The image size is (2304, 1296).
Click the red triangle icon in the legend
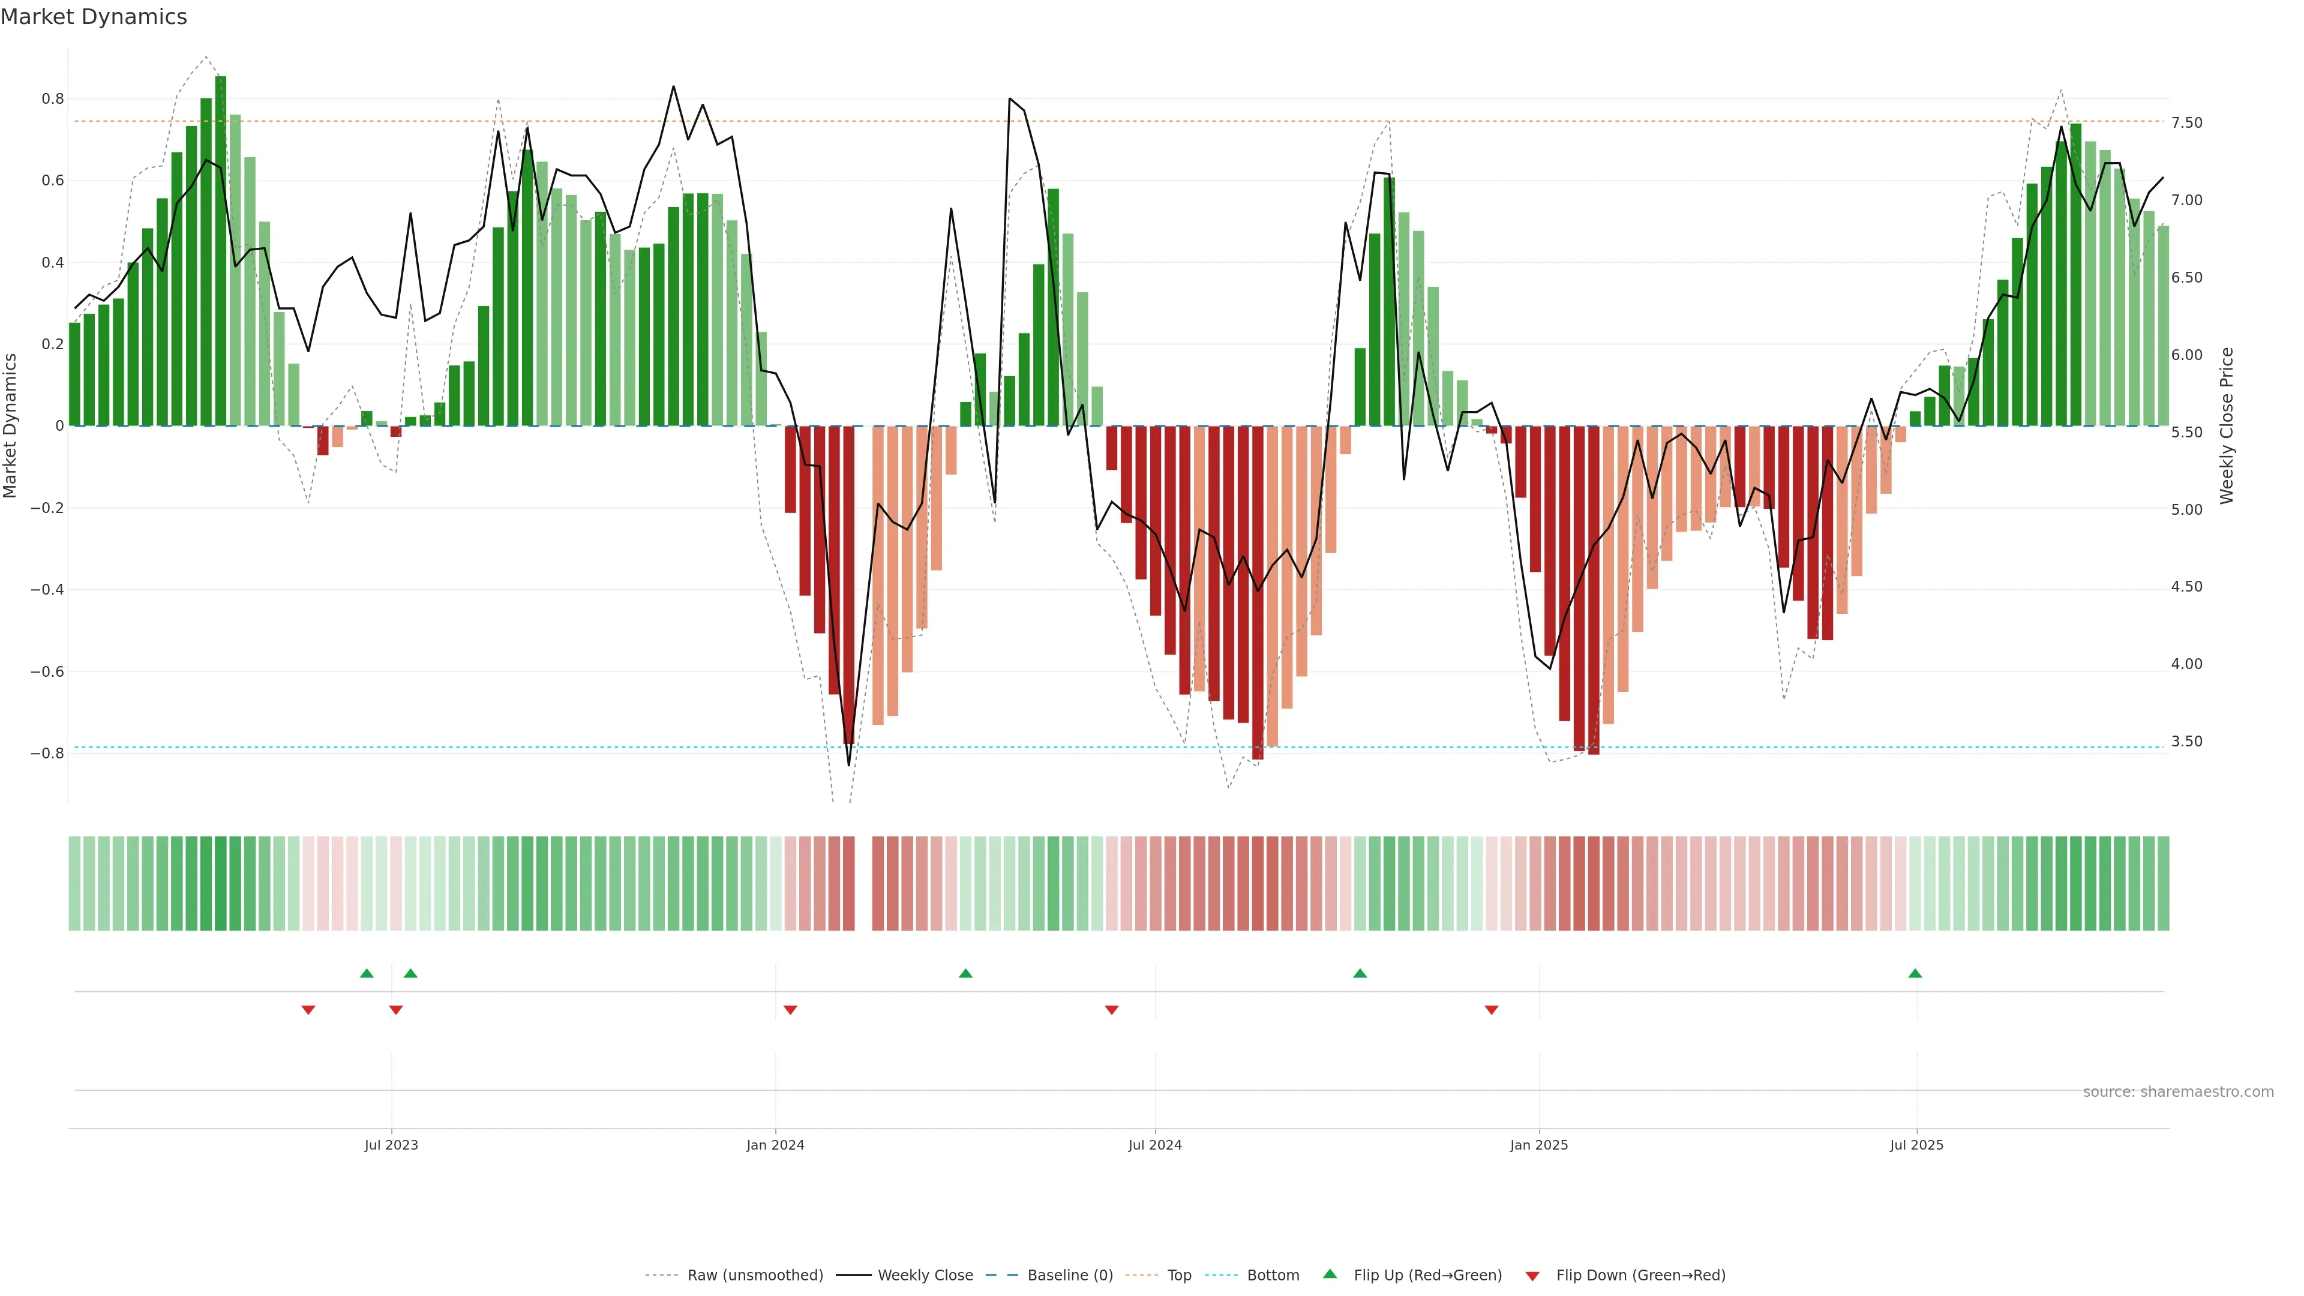1532,1276
